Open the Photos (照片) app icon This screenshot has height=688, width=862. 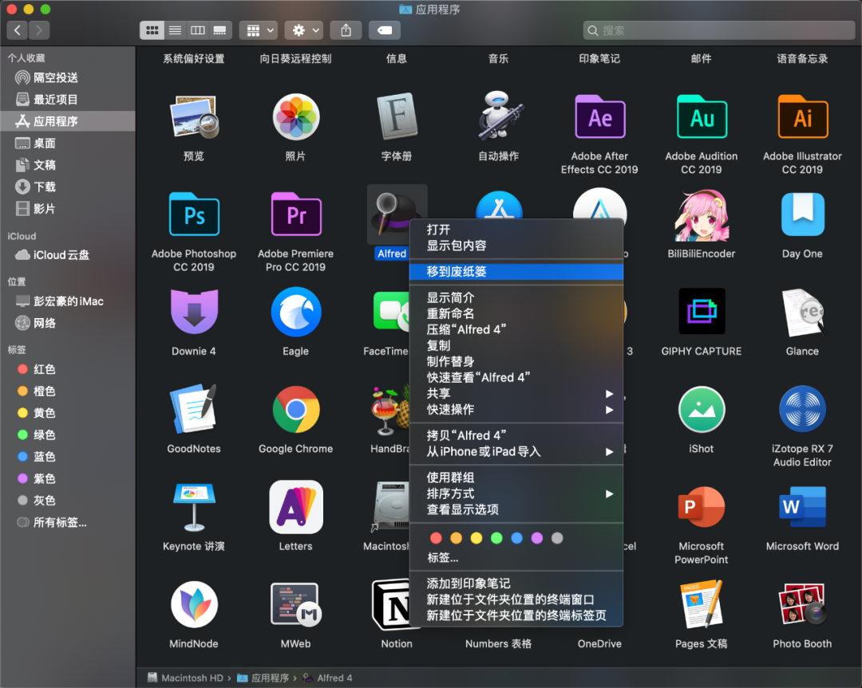tap(296, 116)
